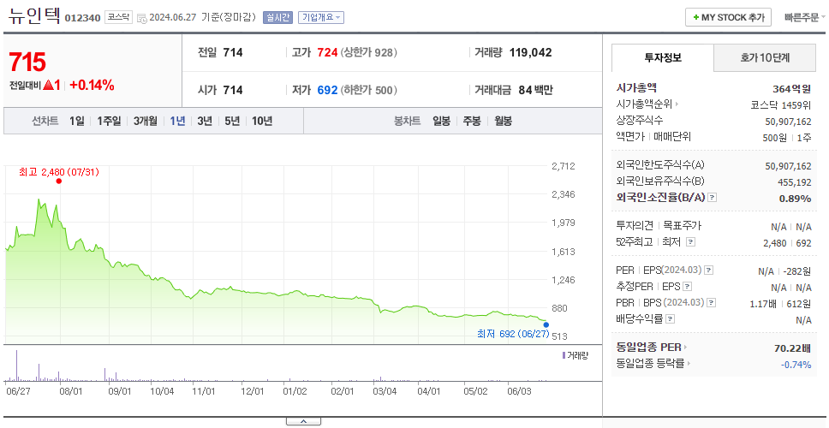Screen dimensions: 829x428
Task: Click the 시가총액 value 364억원
Action: (x=791, y=89)
